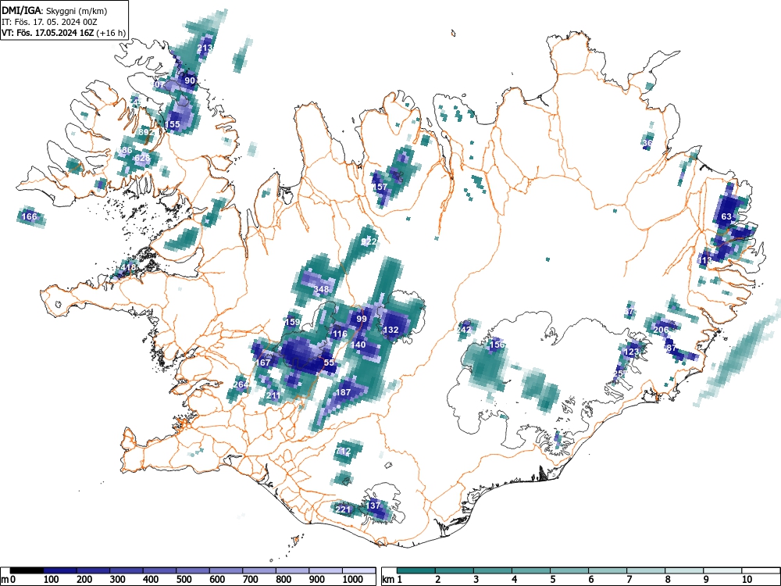This screenshot has width=781, height=586.
Task: Click the visibility value '156' near the glacier
Action: pos(497,345)
